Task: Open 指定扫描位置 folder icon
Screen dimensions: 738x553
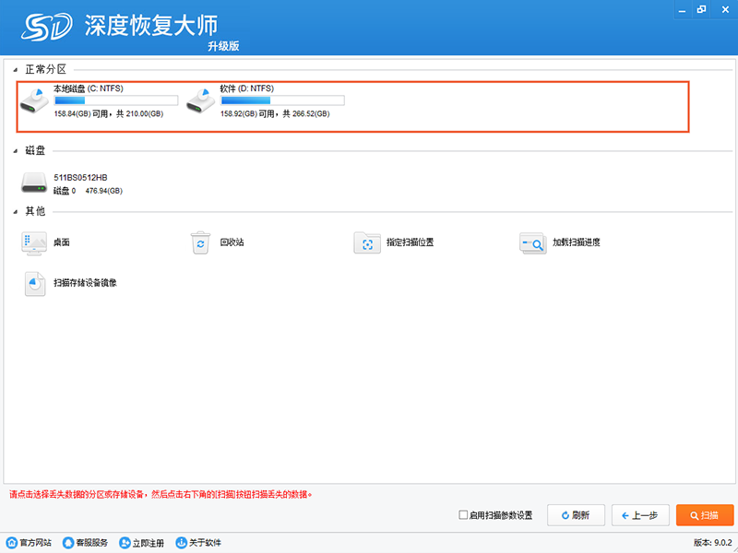Action: point(367,242)
